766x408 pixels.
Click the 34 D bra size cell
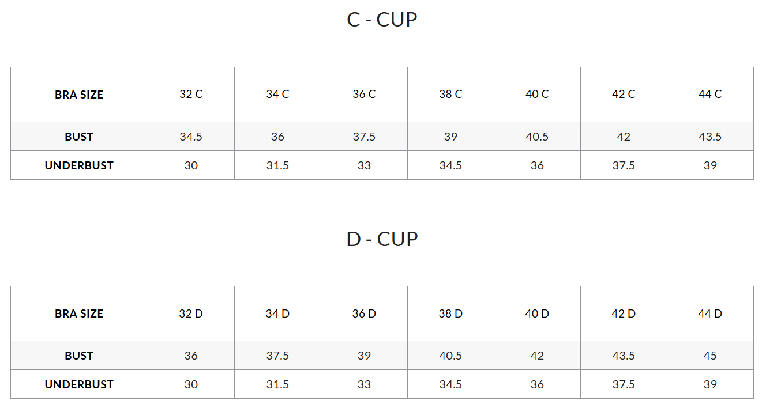click(277, 313)
